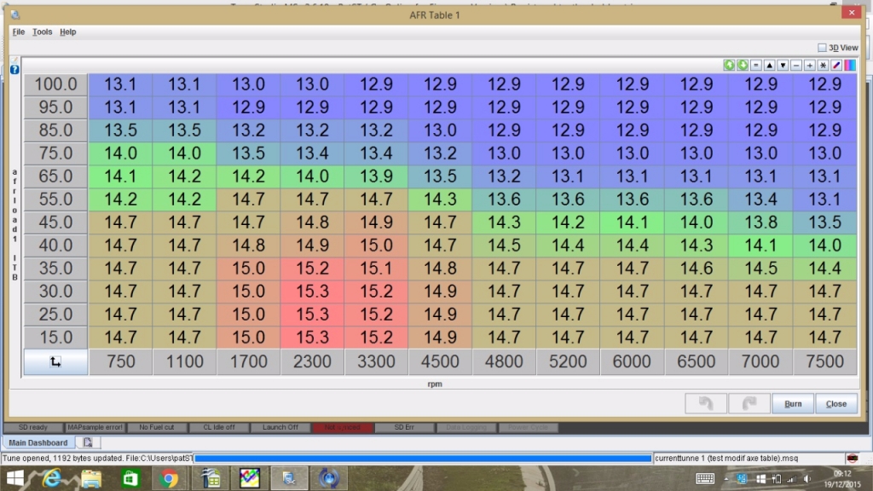The height and width of the screenshot is (491, 873).
Task: Click the No Fuel cut indicator
Action: (x=157, y=428)
